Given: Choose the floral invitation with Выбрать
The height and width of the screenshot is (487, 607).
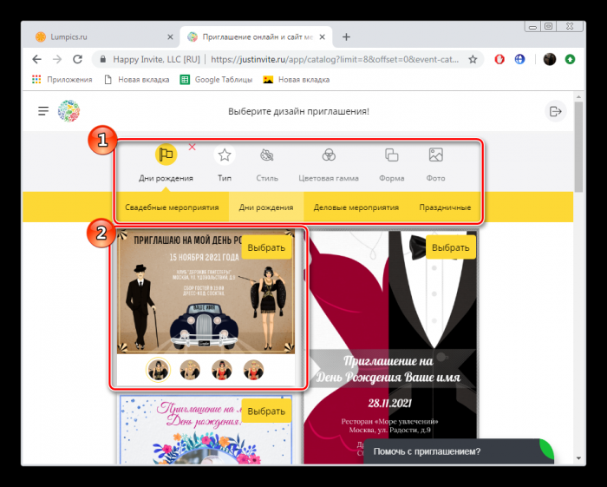Looking at the screenshot, I should point(266,411).
